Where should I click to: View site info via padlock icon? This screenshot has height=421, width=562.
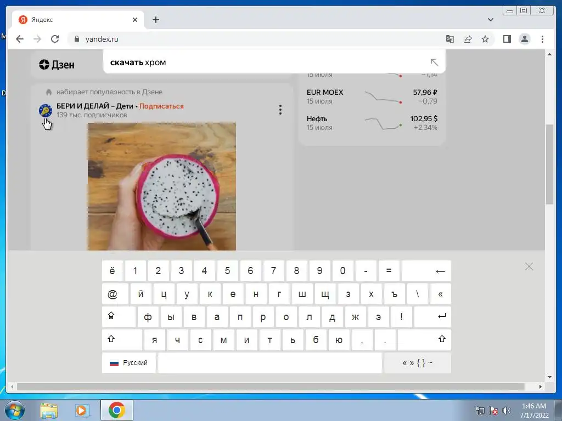point(77,39)
